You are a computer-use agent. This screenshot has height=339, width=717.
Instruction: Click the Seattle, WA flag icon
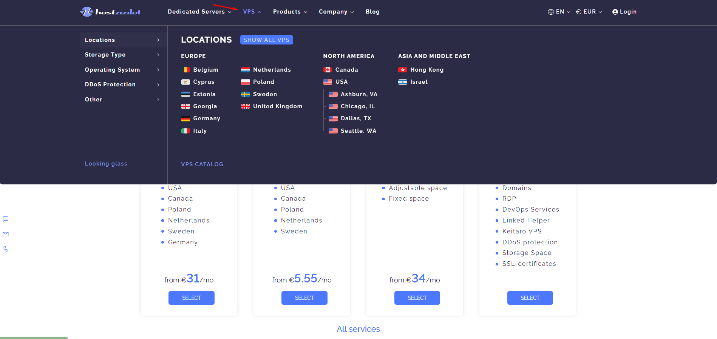[333, 131]
